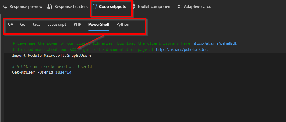Viewport: 286px width, 122px height.
Task: Show the JavaScript snippet
Action: (x=57, y=25)
